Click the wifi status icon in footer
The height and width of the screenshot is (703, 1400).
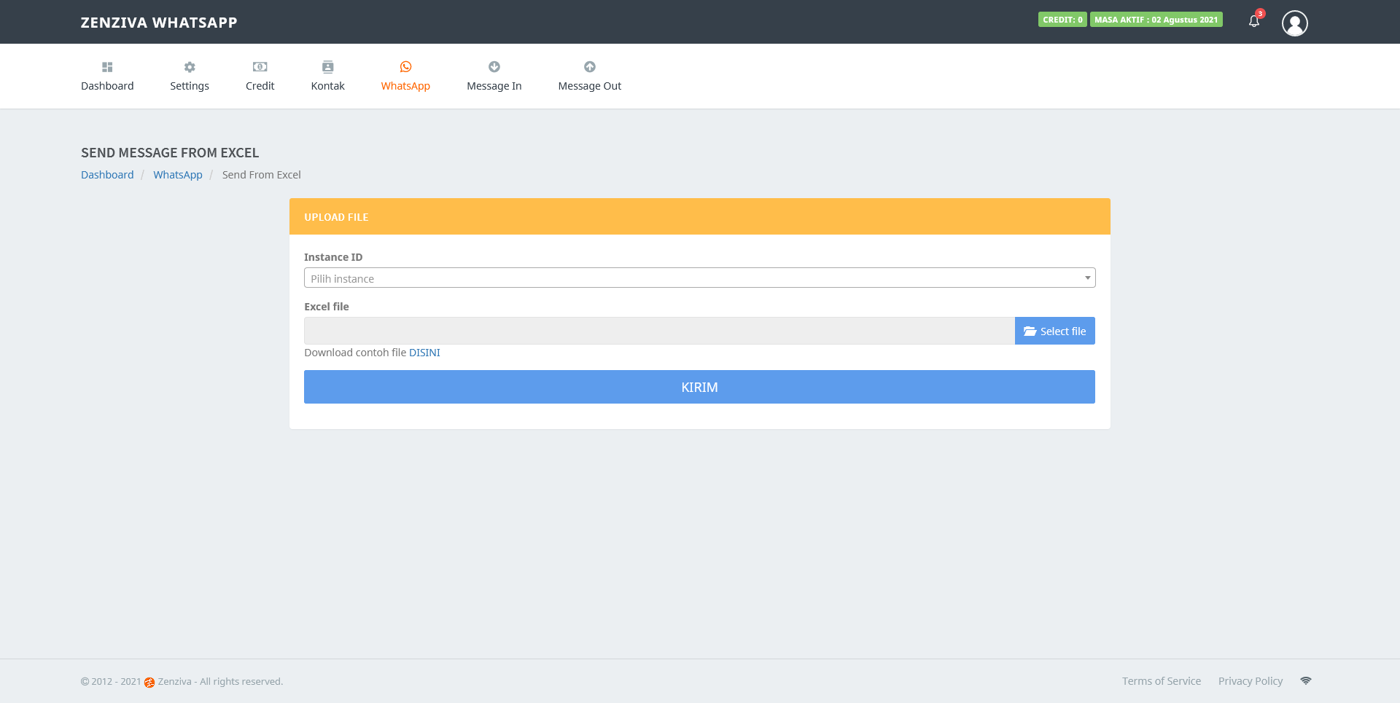(x=1306, y=681)
